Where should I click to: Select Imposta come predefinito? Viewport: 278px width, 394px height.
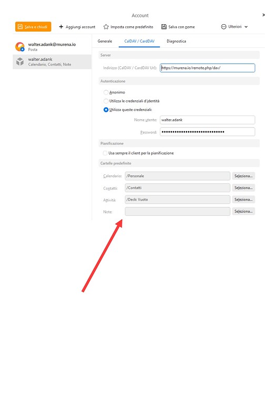tap(128, 27)
